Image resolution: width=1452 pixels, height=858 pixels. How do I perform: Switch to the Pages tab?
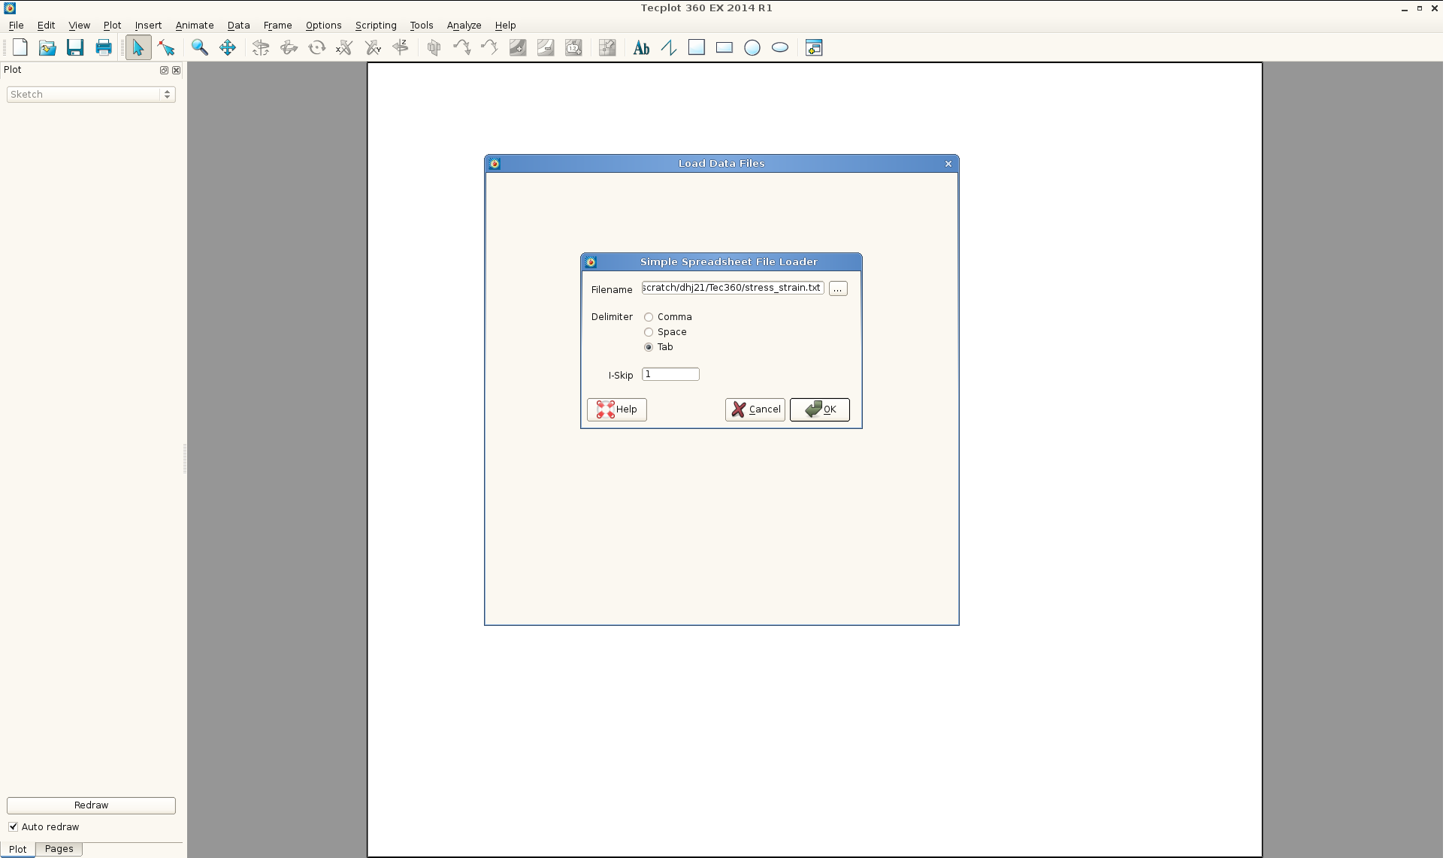tap(59, 849)
